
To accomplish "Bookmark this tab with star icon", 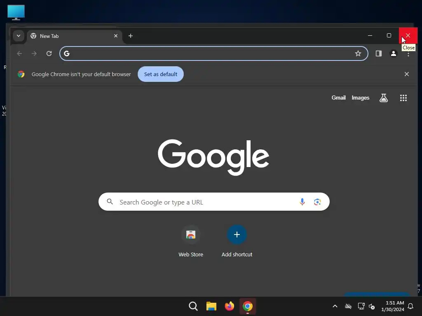I will (x=358, y=53).
